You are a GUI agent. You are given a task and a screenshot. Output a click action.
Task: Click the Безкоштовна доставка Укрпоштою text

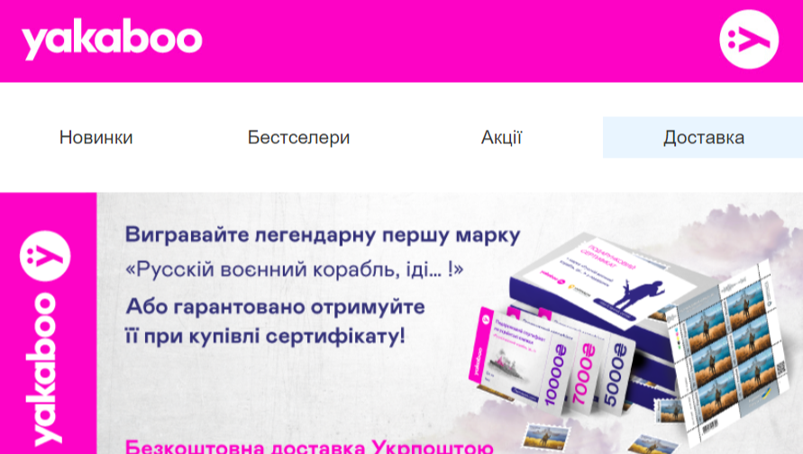pos(309,446)
